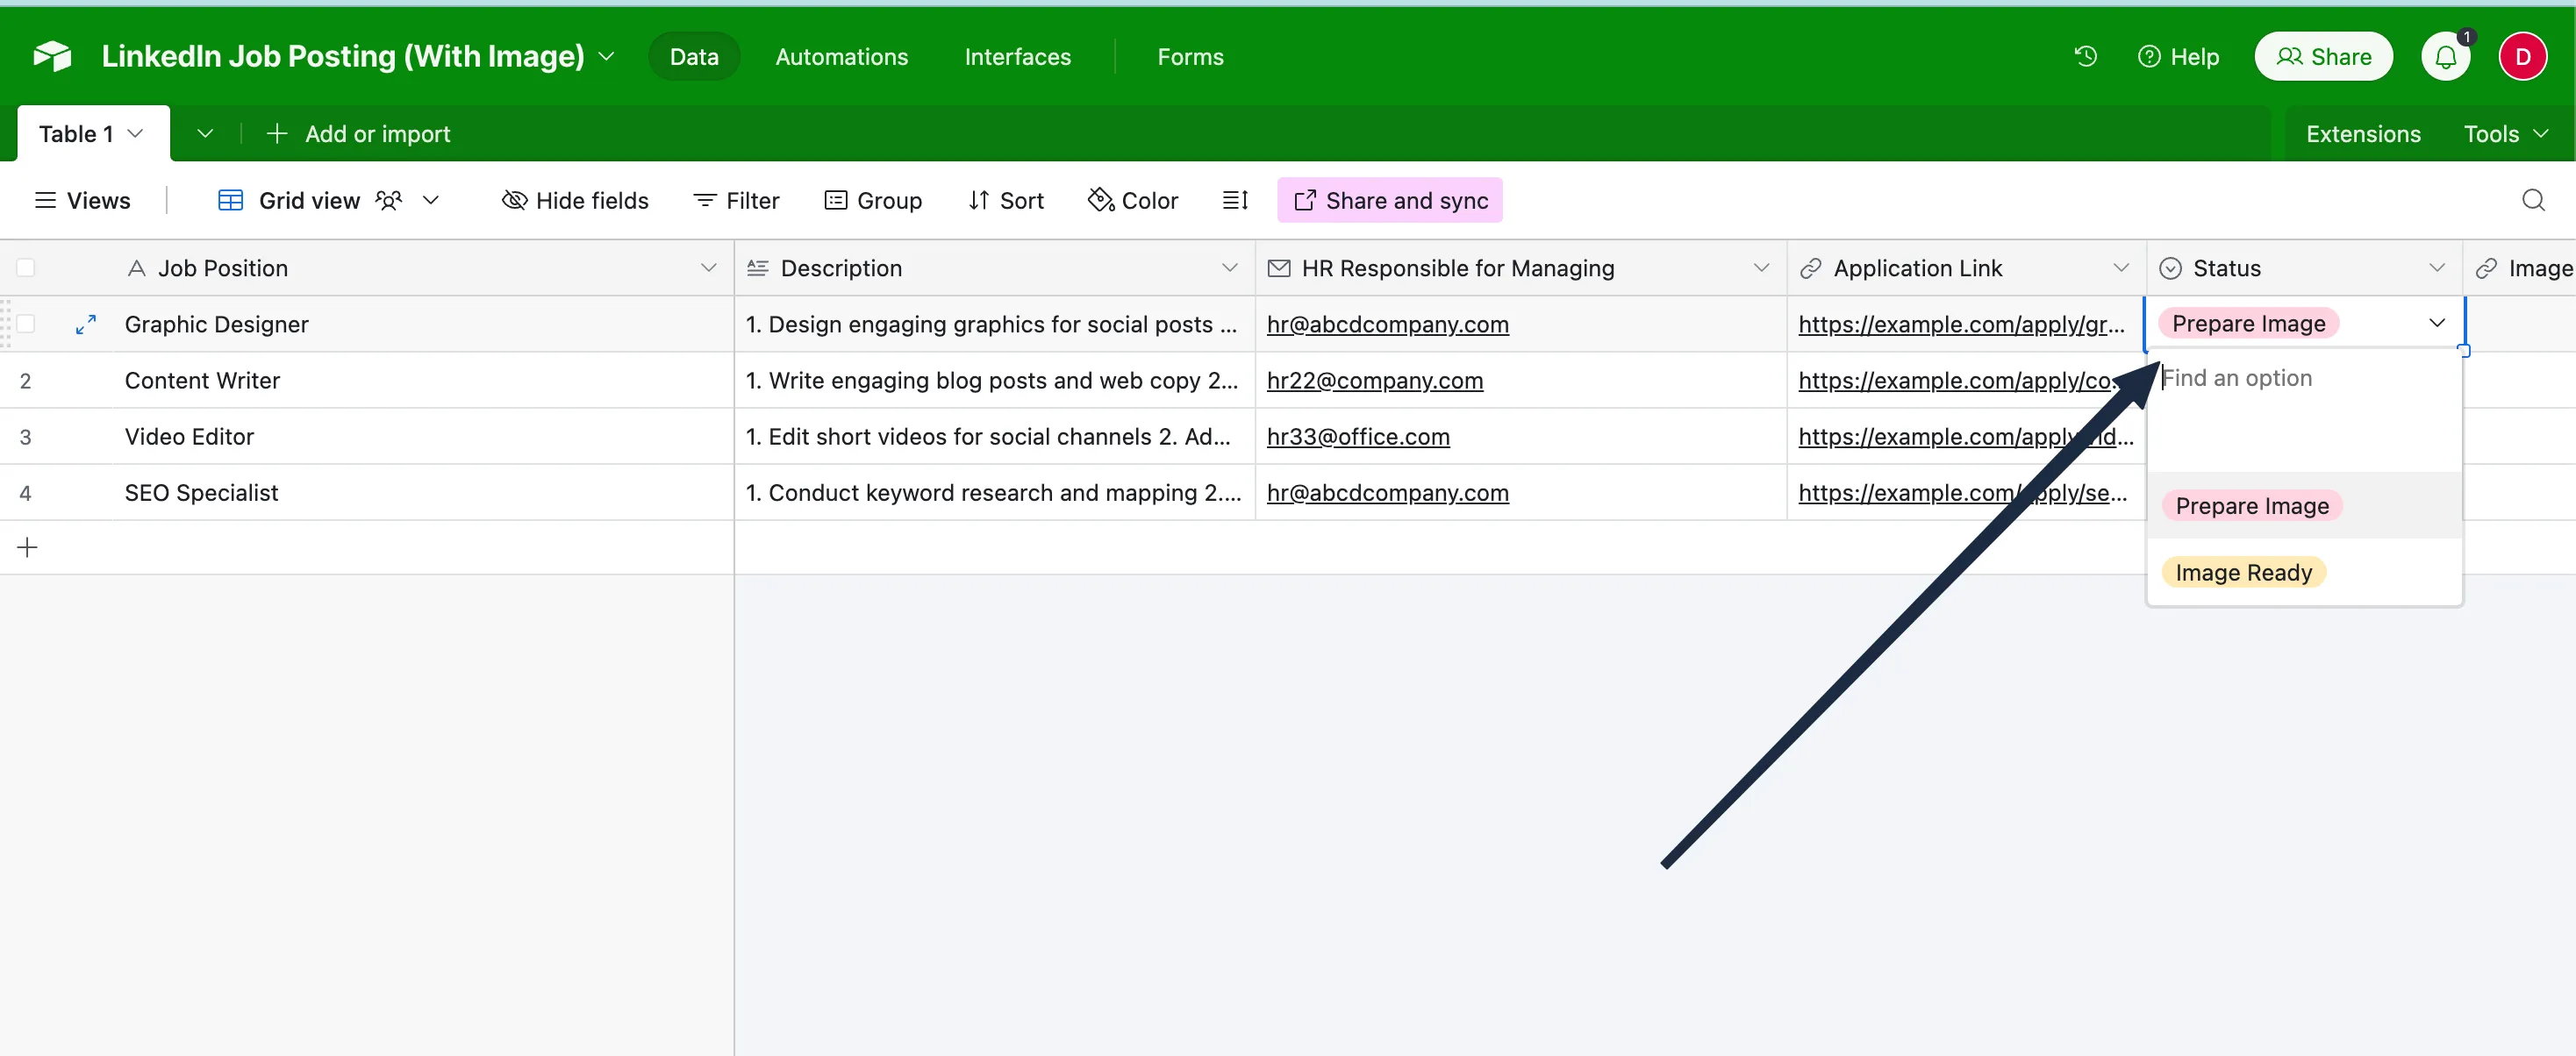Open Sort options
Image resolution: width=2576 pixels, height=1056 pixels.
tap(1006, 200)
